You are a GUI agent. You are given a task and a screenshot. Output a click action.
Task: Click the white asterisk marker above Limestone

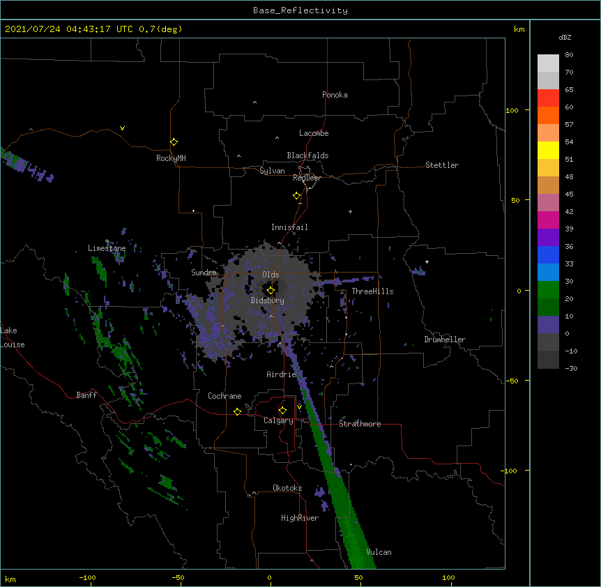(x=107, y=241)
